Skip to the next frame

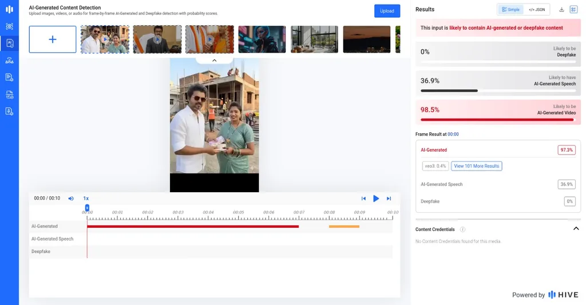coord(389,199)
